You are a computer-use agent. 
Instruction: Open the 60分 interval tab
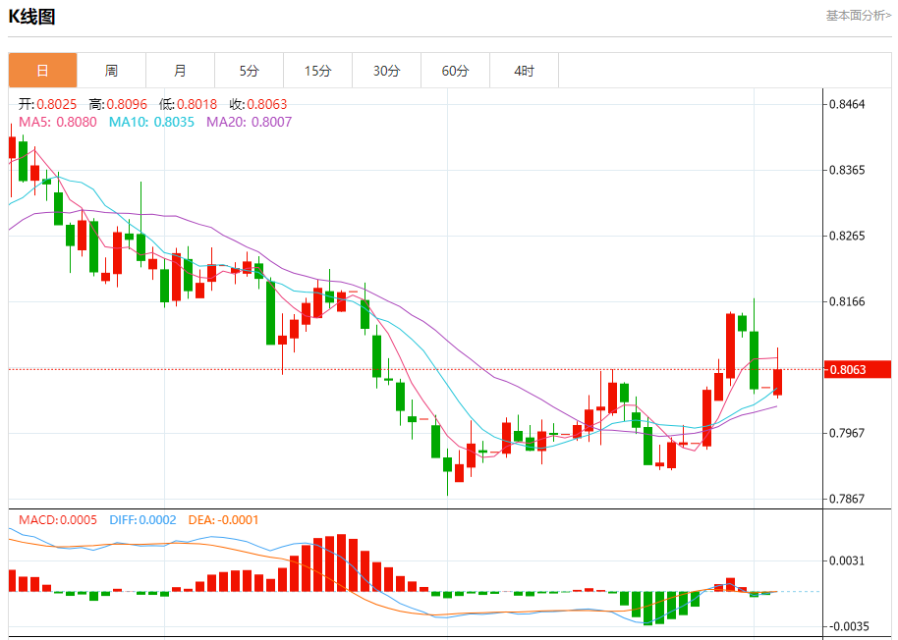pos(455,71)
